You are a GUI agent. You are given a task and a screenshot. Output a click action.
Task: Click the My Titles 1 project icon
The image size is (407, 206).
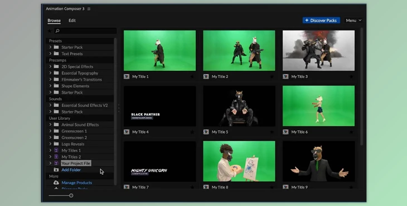(56, 150)
